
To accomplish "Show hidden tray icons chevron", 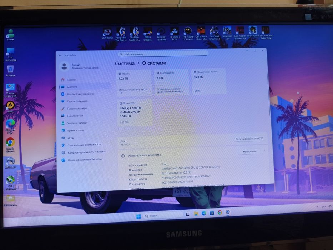I will coord(317,207).
